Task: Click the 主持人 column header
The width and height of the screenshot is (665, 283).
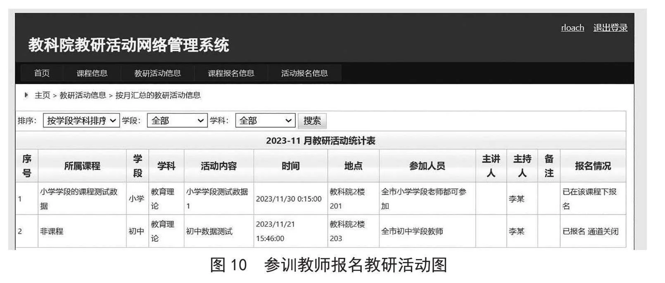Action: coord(522,166)
